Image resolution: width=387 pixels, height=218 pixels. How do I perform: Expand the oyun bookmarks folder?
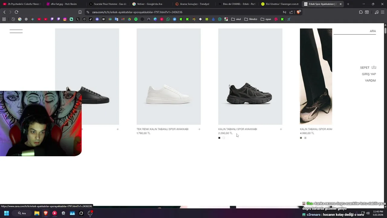pos(266,19)
